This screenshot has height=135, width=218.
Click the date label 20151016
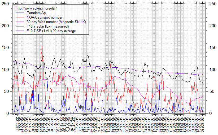point(52,125)
